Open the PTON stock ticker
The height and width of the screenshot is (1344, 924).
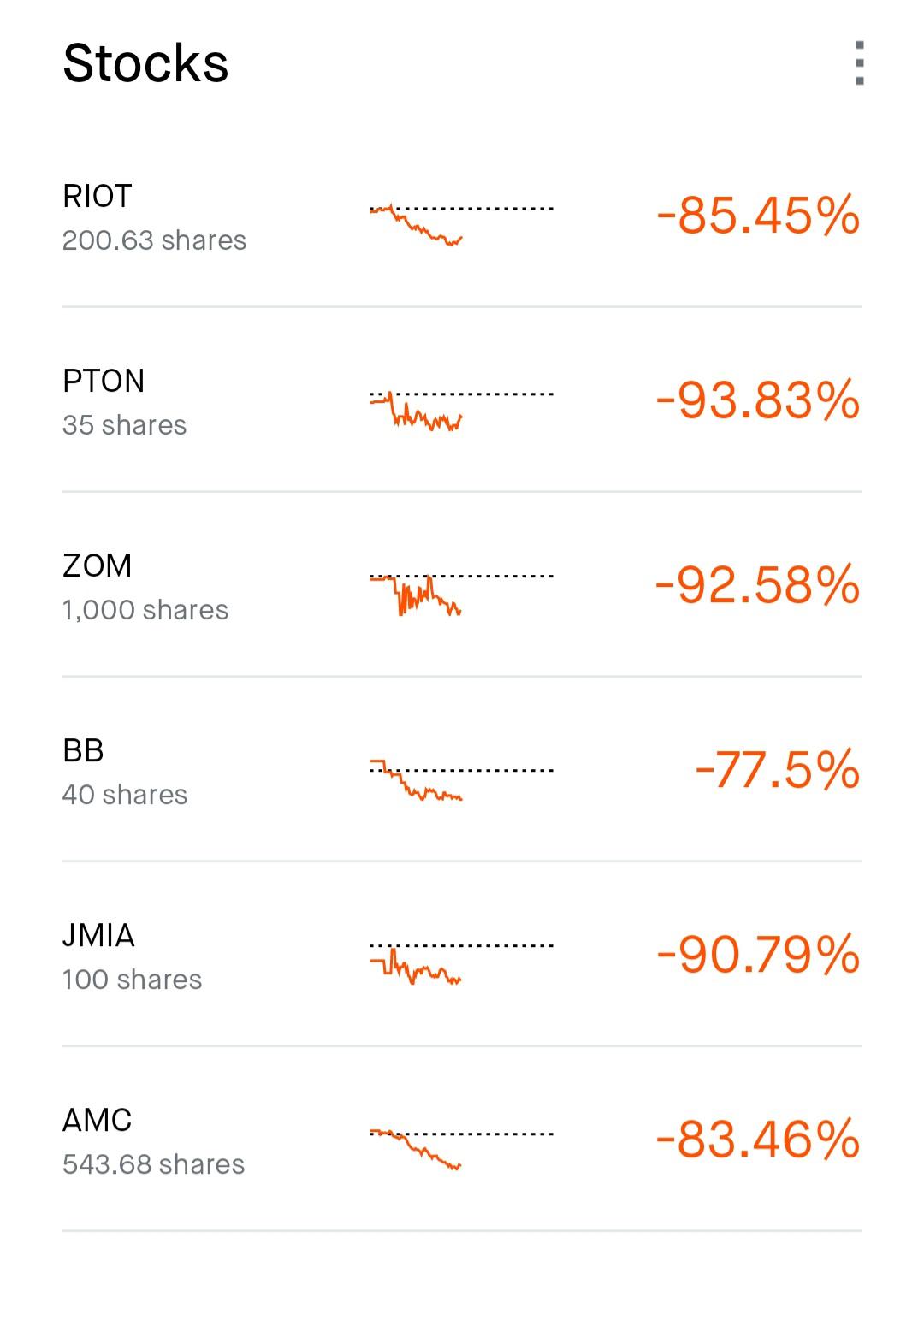pos(104,382)
